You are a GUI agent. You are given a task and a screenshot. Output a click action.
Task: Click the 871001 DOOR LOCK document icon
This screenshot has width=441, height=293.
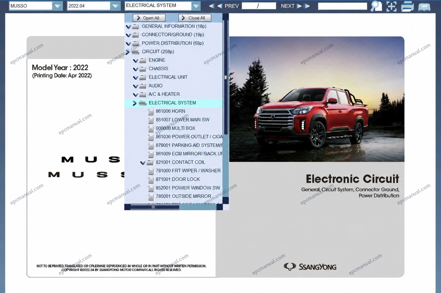(151, 180)
